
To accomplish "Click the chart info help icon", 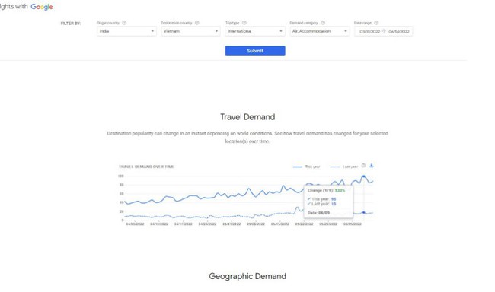I will [364, 166].
